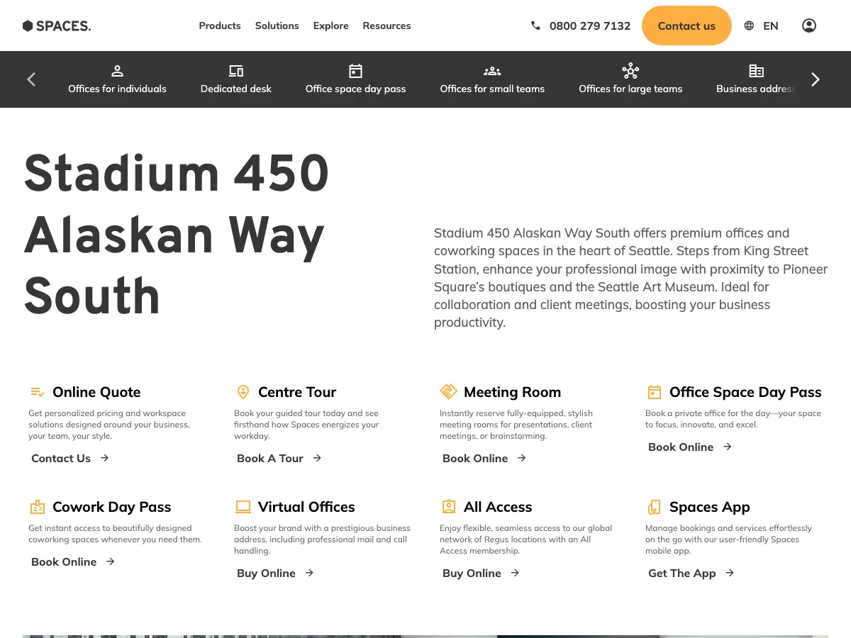Click the Office Space Day Pass card icon
This screenshot has height=638, width=851.
[655, 392]
